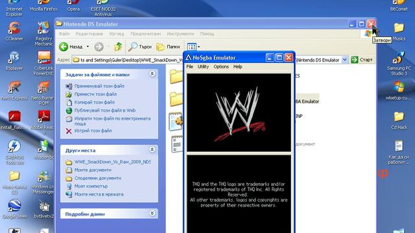Click the bottom emulator screen with THQ text
The width and height of the screenshot is (415, 233).
pyautogui.click(x=239, y=194)
